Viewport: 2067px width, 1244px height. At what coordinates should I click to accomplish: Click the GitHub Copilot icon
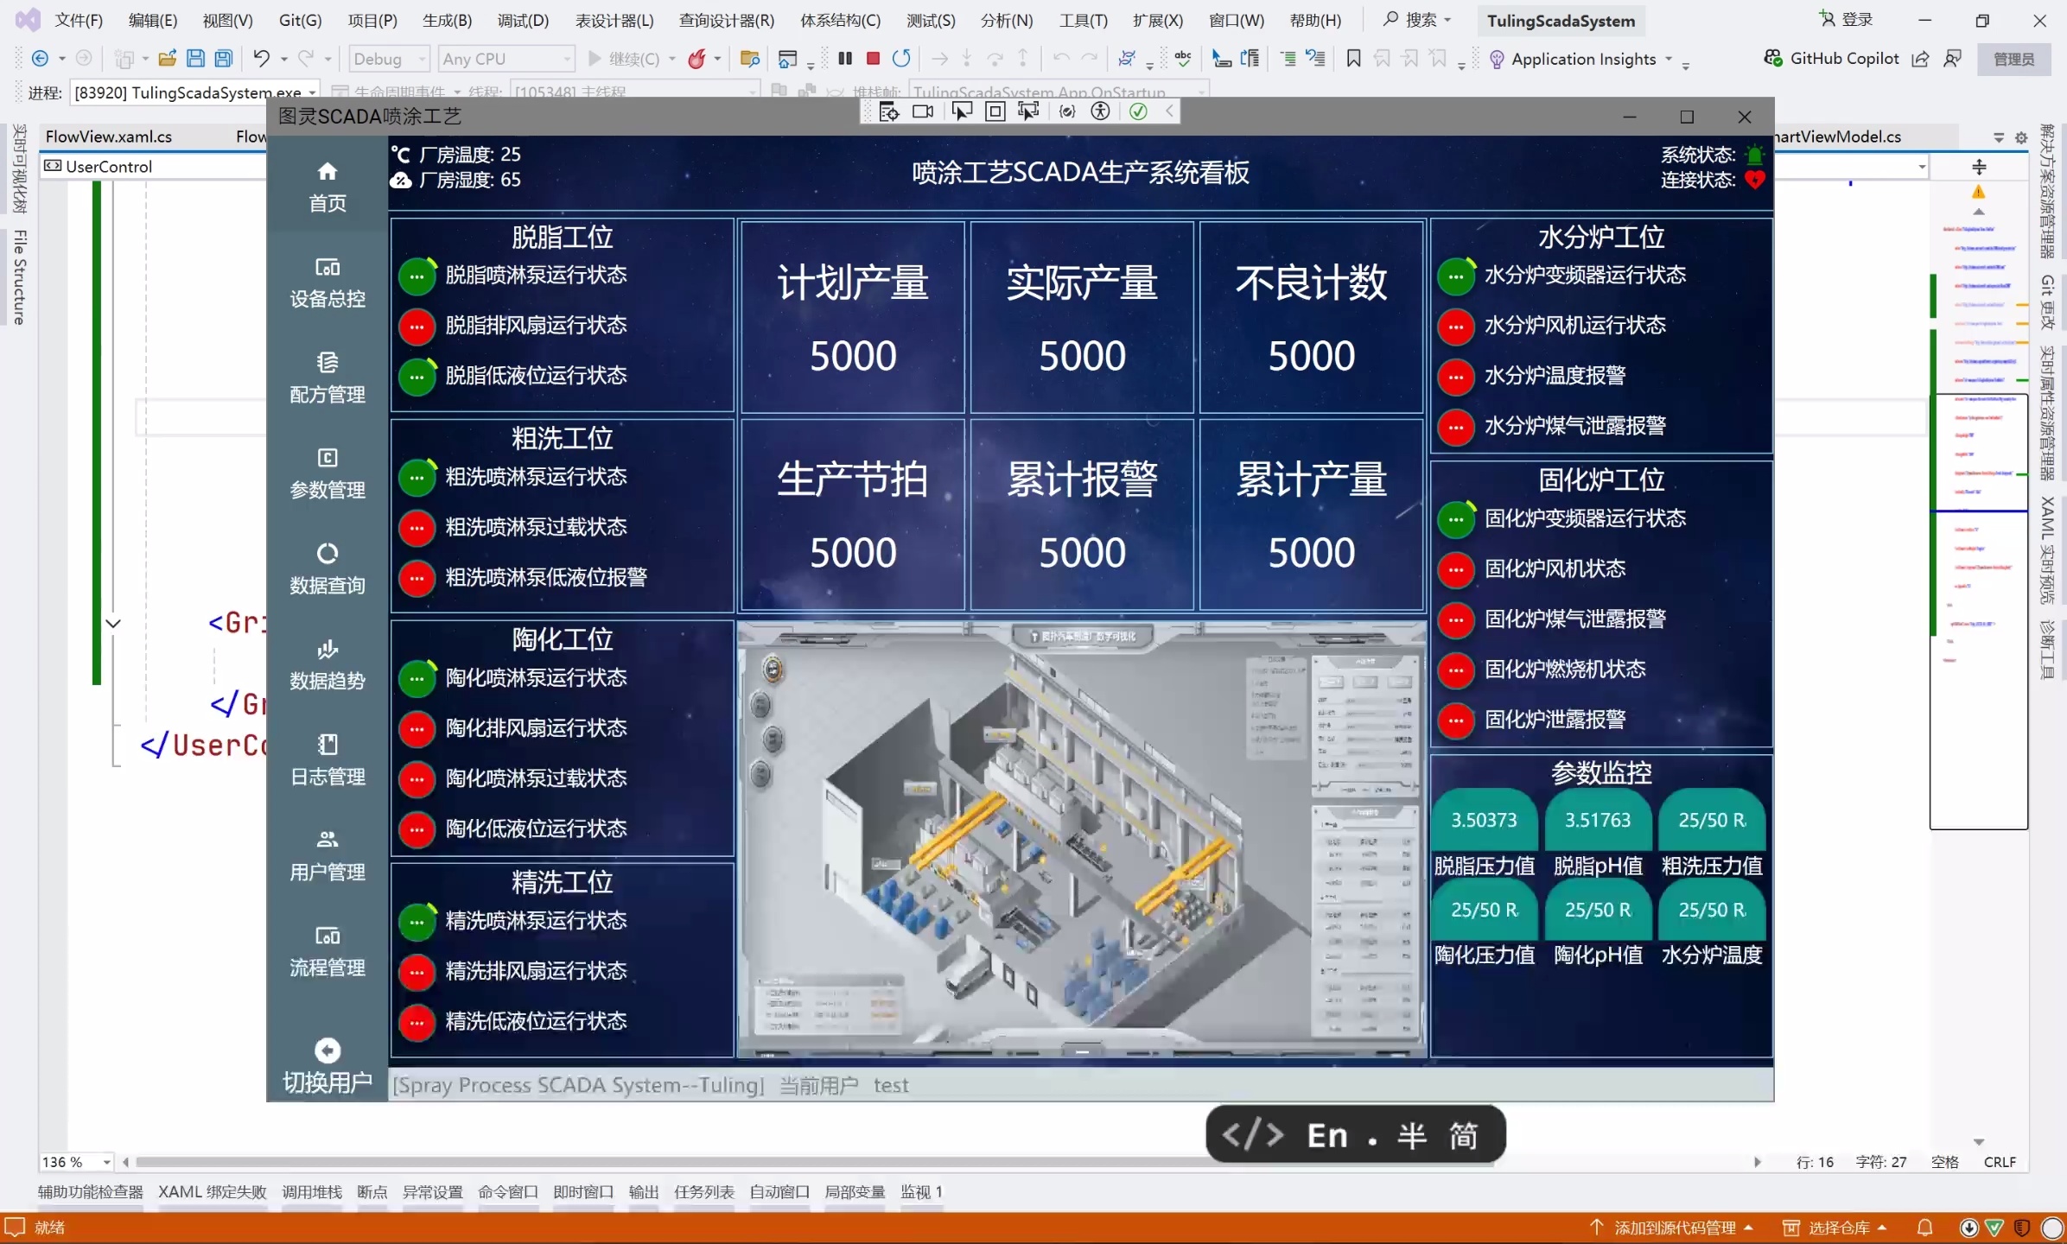point(1772,59)
